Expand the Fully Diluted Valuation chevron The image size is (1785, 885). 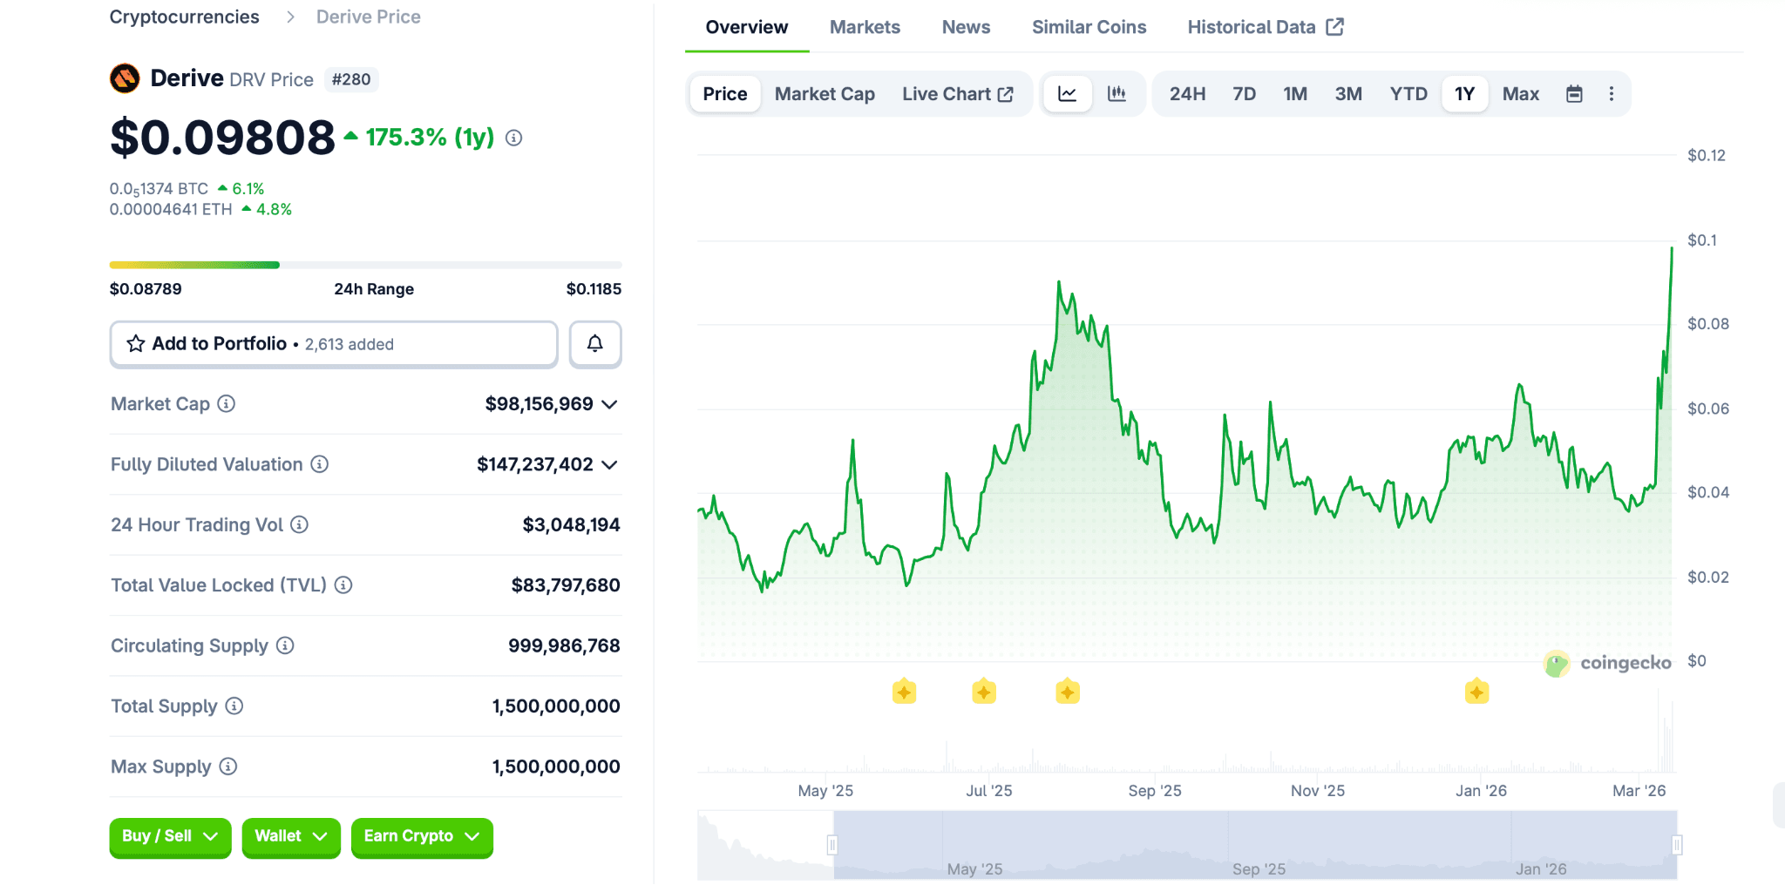tap(610, 465)
